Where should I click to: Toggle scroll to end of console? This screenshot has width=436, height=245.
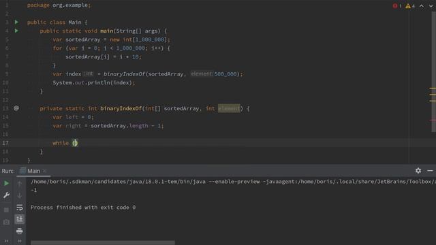(20, 219)
